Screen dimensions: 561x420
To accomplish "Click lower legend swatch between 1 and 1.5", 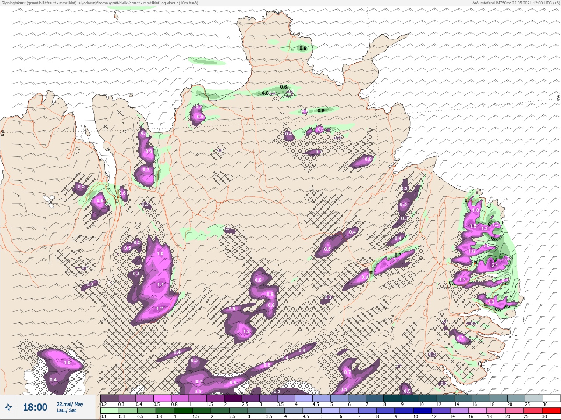I will (183, 411).
